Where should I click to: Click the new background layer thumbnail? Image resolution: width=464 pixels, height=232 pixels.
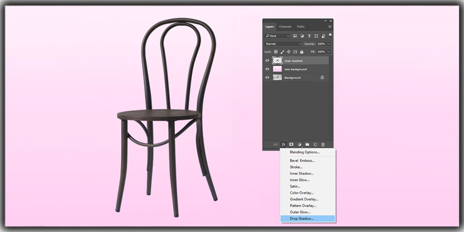[x=277, y=69]
